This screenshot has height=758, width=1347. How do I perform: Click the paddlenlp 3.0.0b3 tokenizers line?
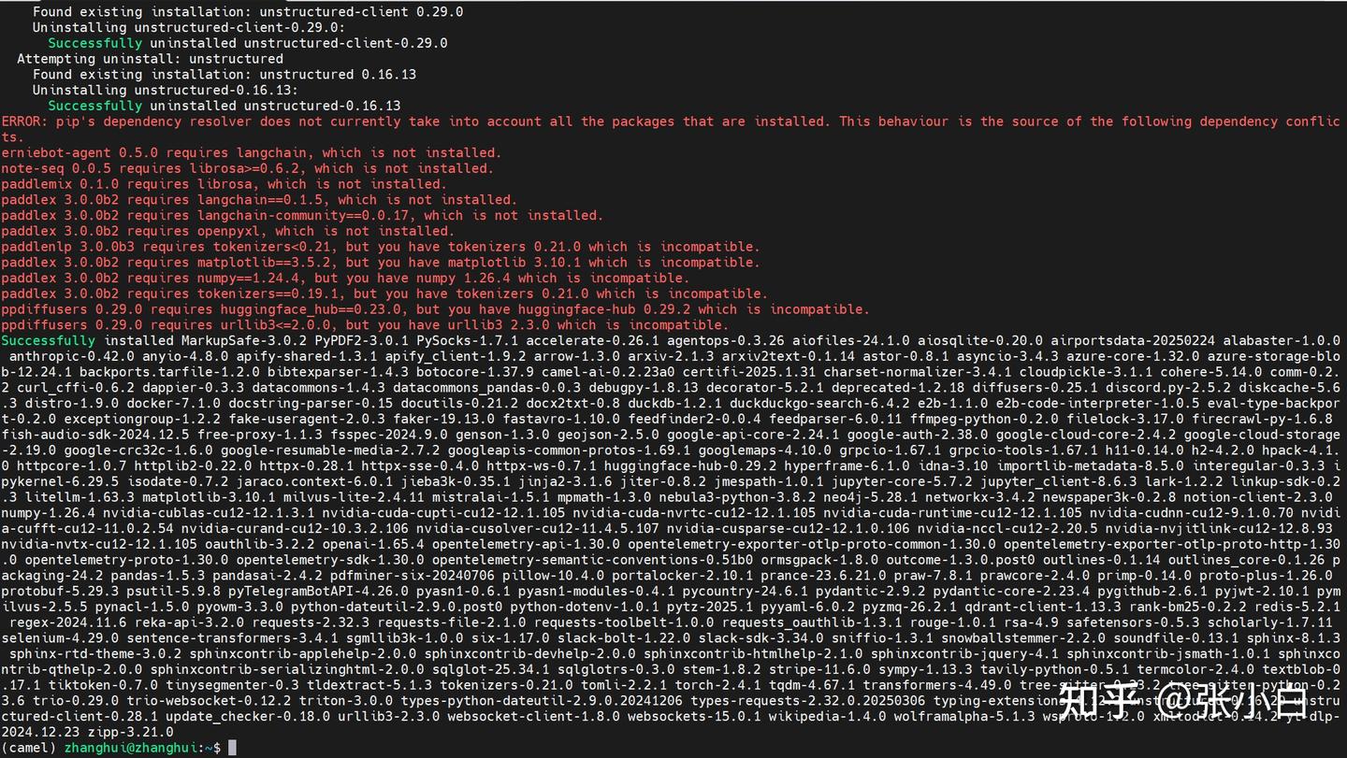380,247
